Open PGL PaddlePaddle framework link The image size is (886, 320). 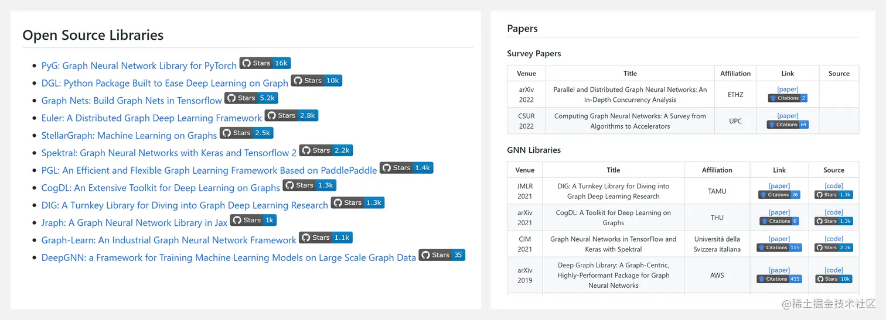(209, 170)
